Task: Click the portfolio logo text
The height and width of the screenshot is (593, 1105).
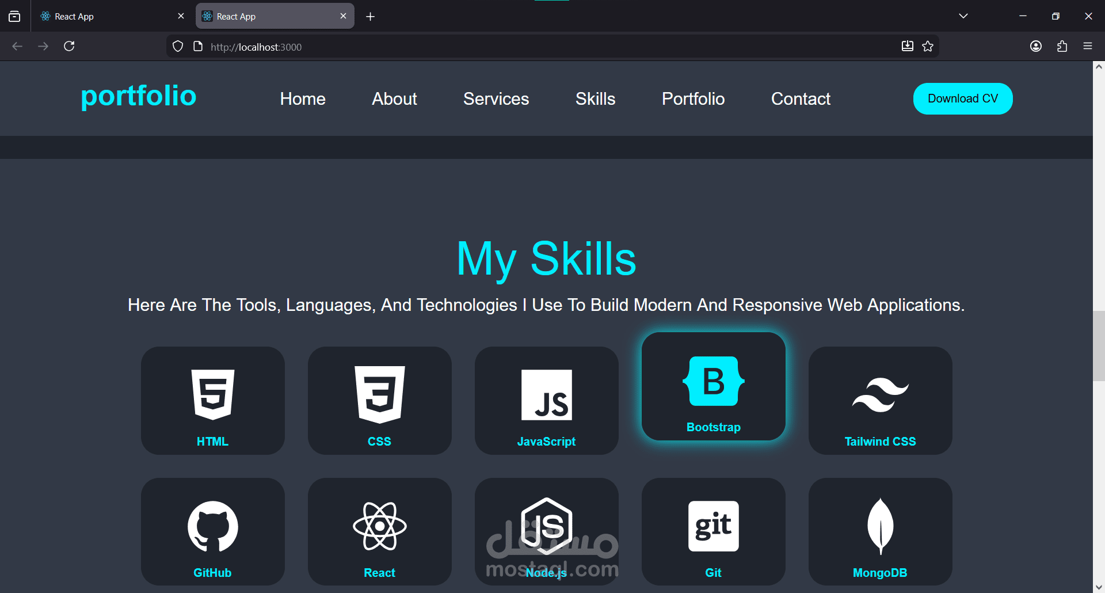Action: click(139, 96)
